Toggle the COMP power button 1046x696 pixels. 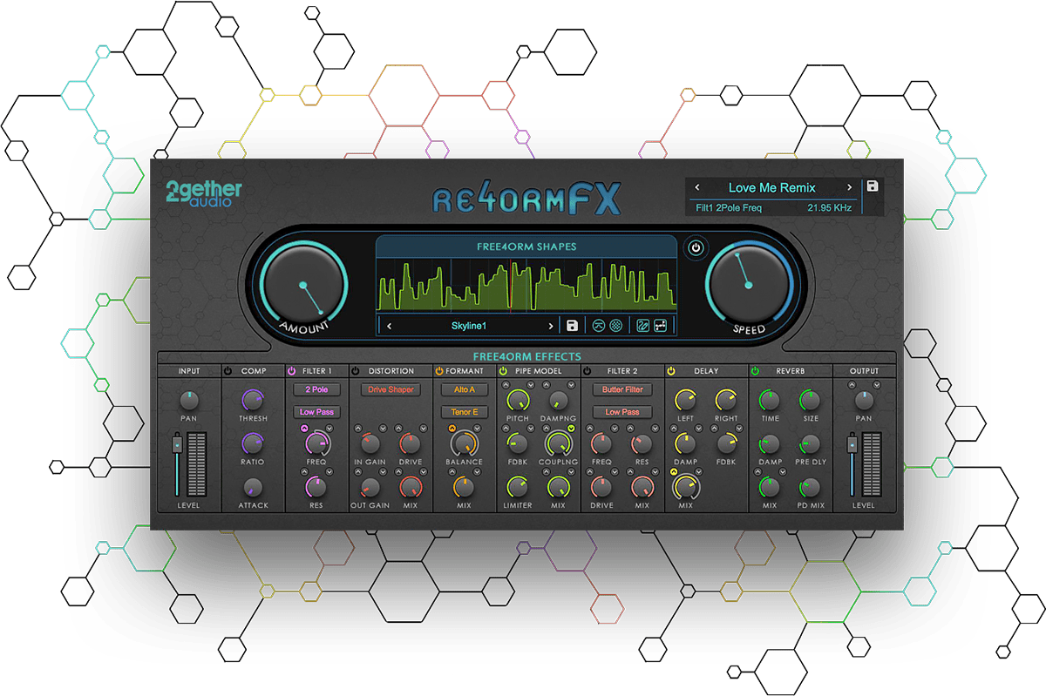pyautogui.click(x=228, y=371)
